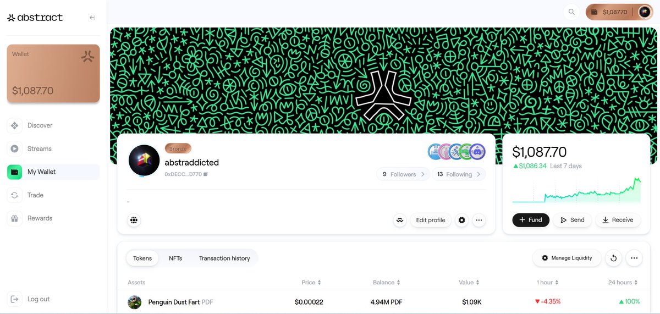This screenshot has height=314, width=660.
Task: Sort tokens by 1 hour change
Action: tap(548, 283)
